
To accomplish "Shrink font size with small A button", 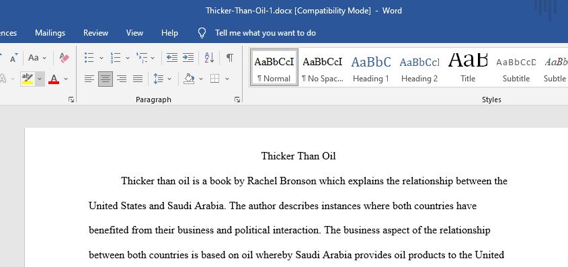I will 13,58.
